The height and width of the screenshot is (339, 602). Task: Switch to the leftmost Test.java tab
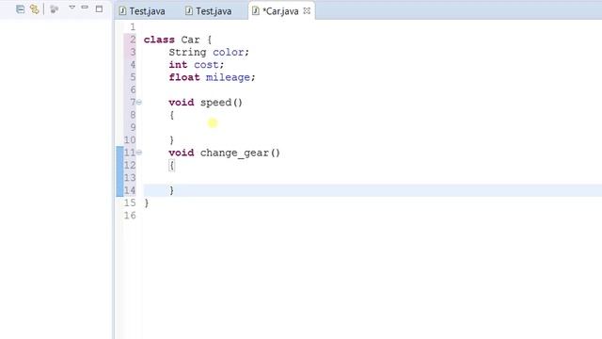coord(142,11)
